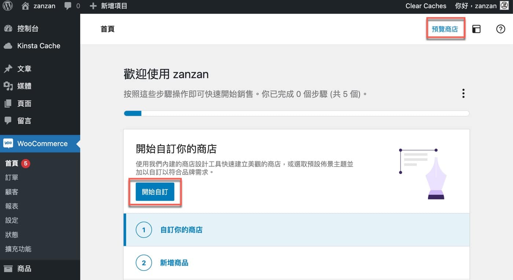The height and width of the screenshot is (280, 513).
Task: Click the circled number 1 step icon
Action: (x=144, y=230)
